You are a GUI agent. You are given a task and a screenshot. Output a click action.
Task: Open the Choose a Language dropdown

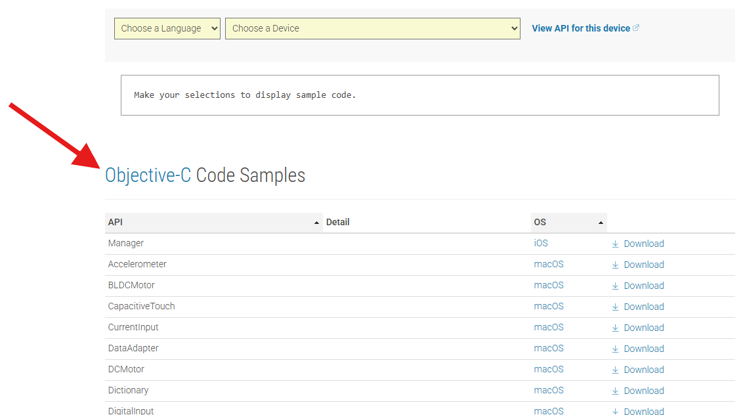point(167,28)
